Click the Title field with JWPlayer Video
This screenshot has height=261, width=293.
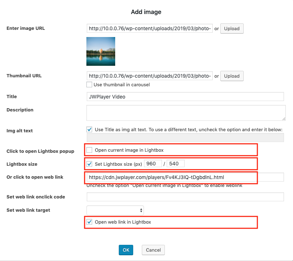(185, 97)
